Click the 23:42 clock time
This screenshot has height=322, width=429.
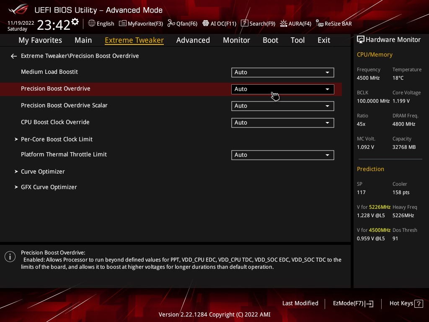[x=54, y=25]
